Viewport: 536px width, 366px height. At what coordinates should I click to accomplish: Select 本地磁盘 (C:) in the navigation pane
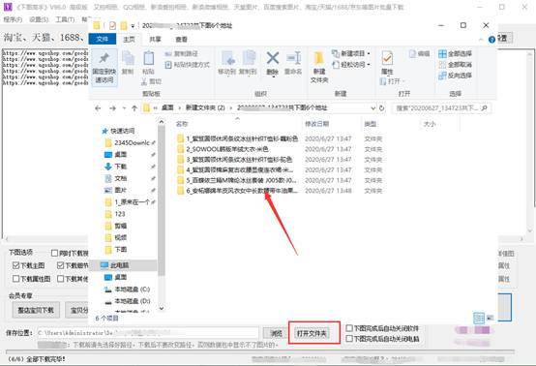(127, 290)
